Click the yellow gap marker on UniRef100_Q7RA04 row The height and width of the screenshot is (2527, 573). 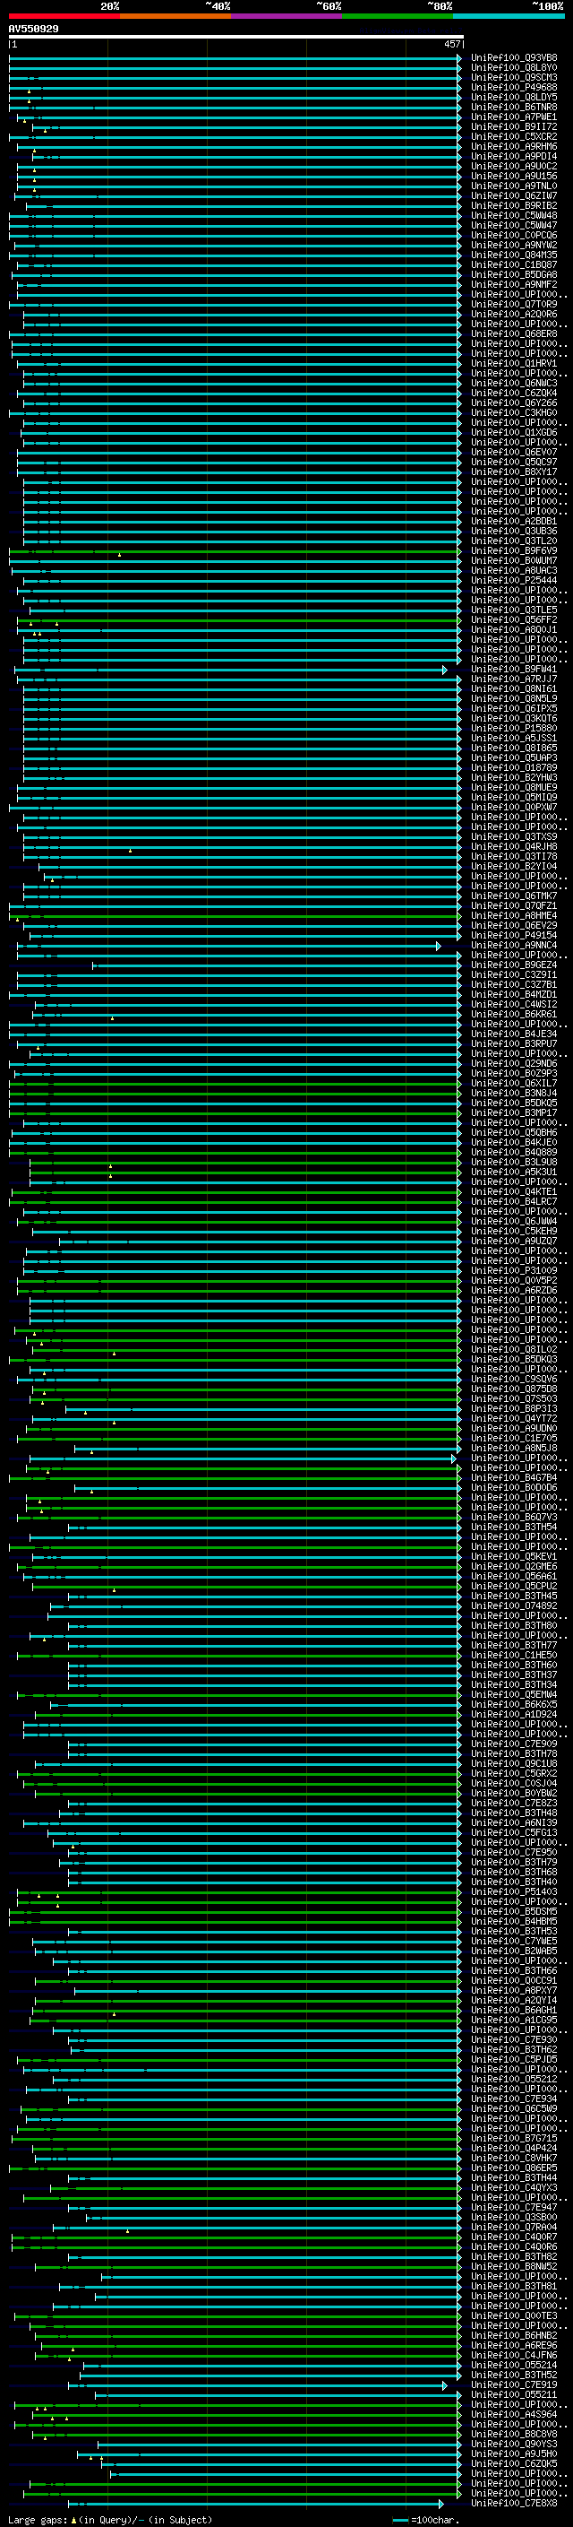127,2229
